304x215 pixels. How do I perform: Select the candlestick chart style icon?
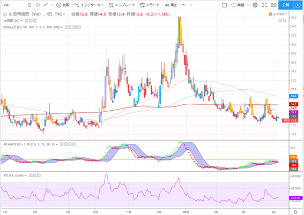(38, 5)
